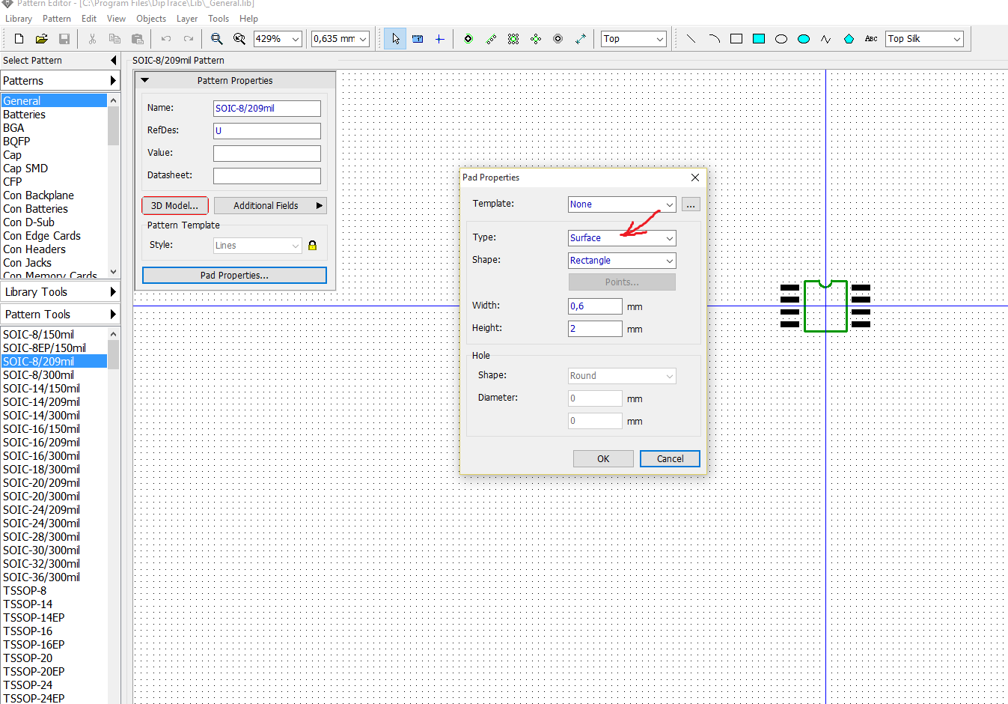The height and width of the screenshot is (704, 1008).
Task: Select the filled polygon shape tool
Action: 849,39
